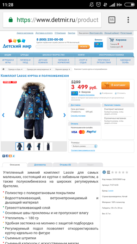
Task: Open the Выбрать размер dropdown
Action: tap(84, 146)
